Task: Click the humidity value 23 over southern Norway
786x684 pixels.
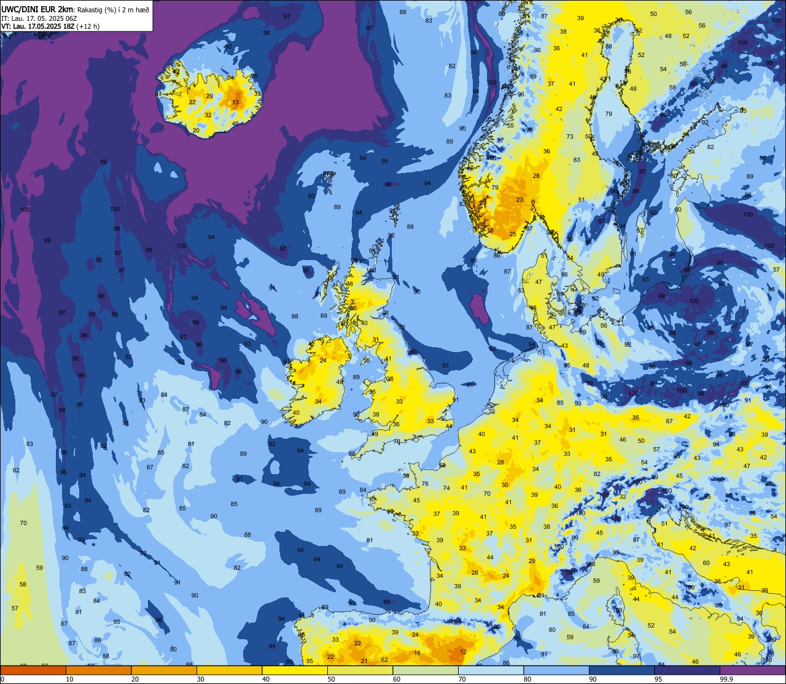Action: (519, 200)
